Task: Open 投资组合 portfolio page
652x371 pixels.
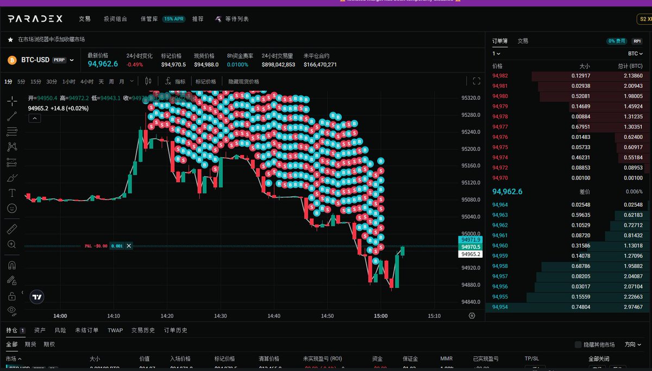Action: 116,19
